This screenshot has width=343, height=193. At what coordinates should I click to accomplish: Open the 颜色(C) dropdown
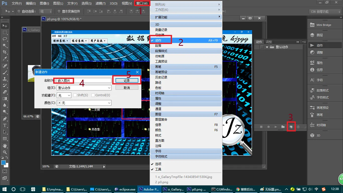[x=84, y=103]
